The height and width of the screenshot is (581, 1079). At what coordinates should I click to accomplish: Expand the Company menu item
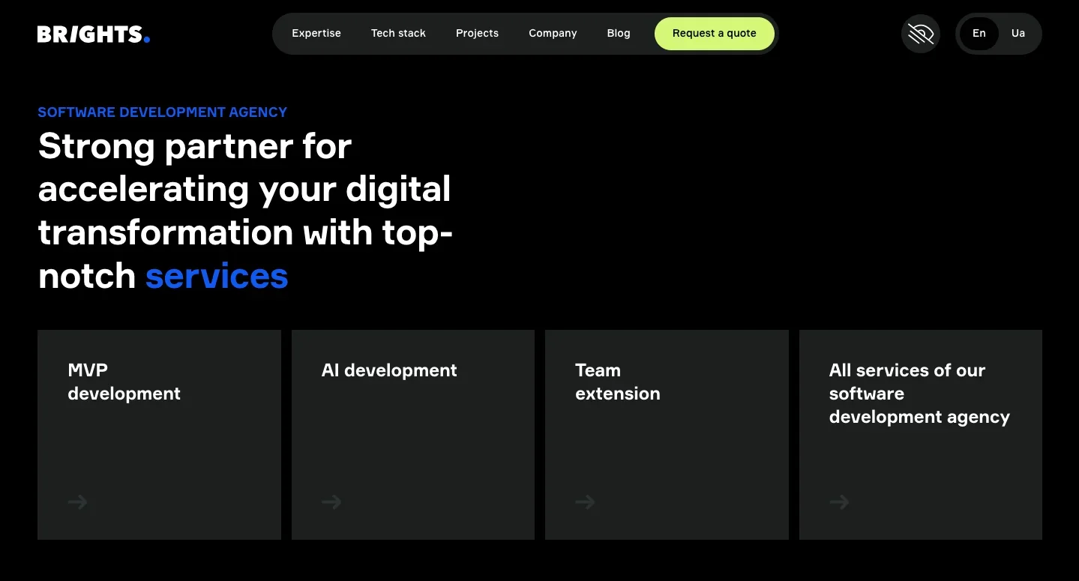click(553, 34)
